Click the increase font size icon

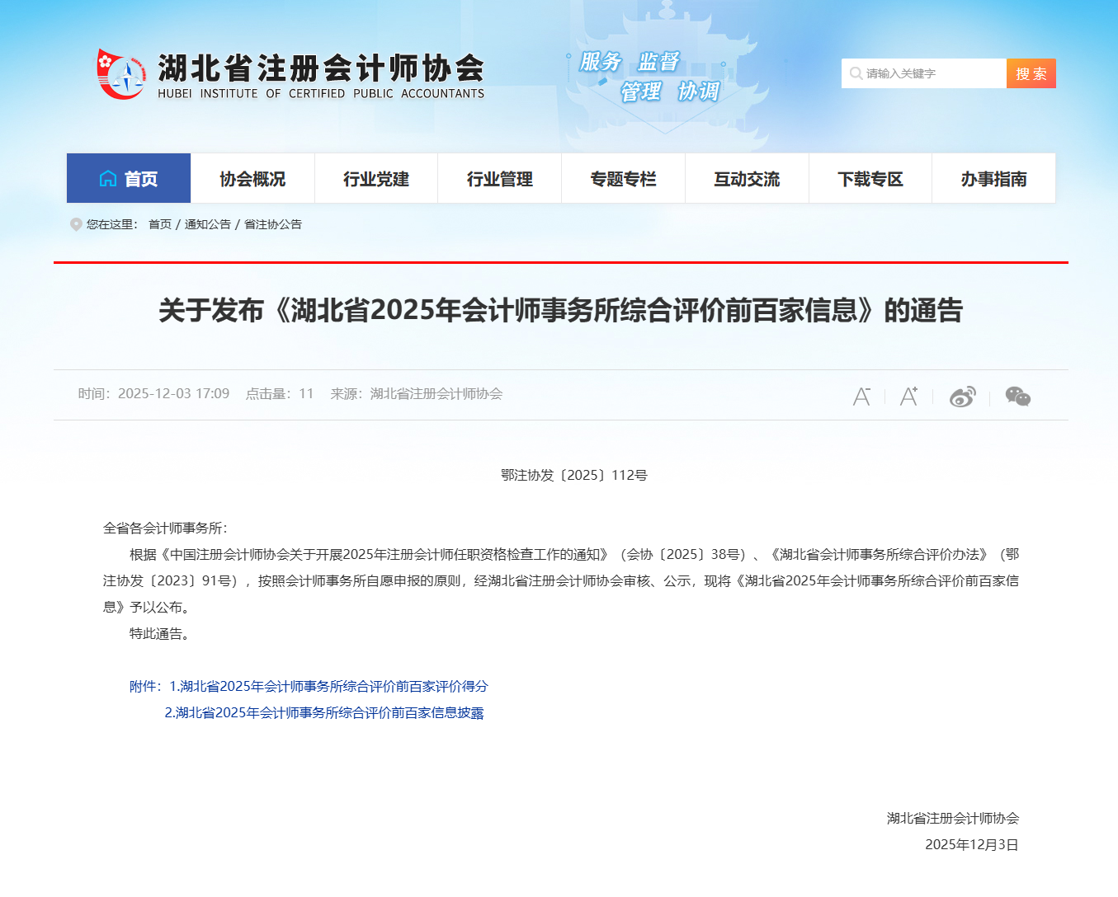(908, 396)
